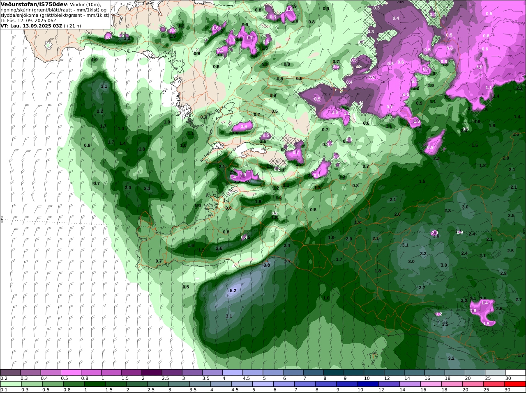Click the 'slydda/snjókoma' description line
526x393 pixels.
pos(55,15)
